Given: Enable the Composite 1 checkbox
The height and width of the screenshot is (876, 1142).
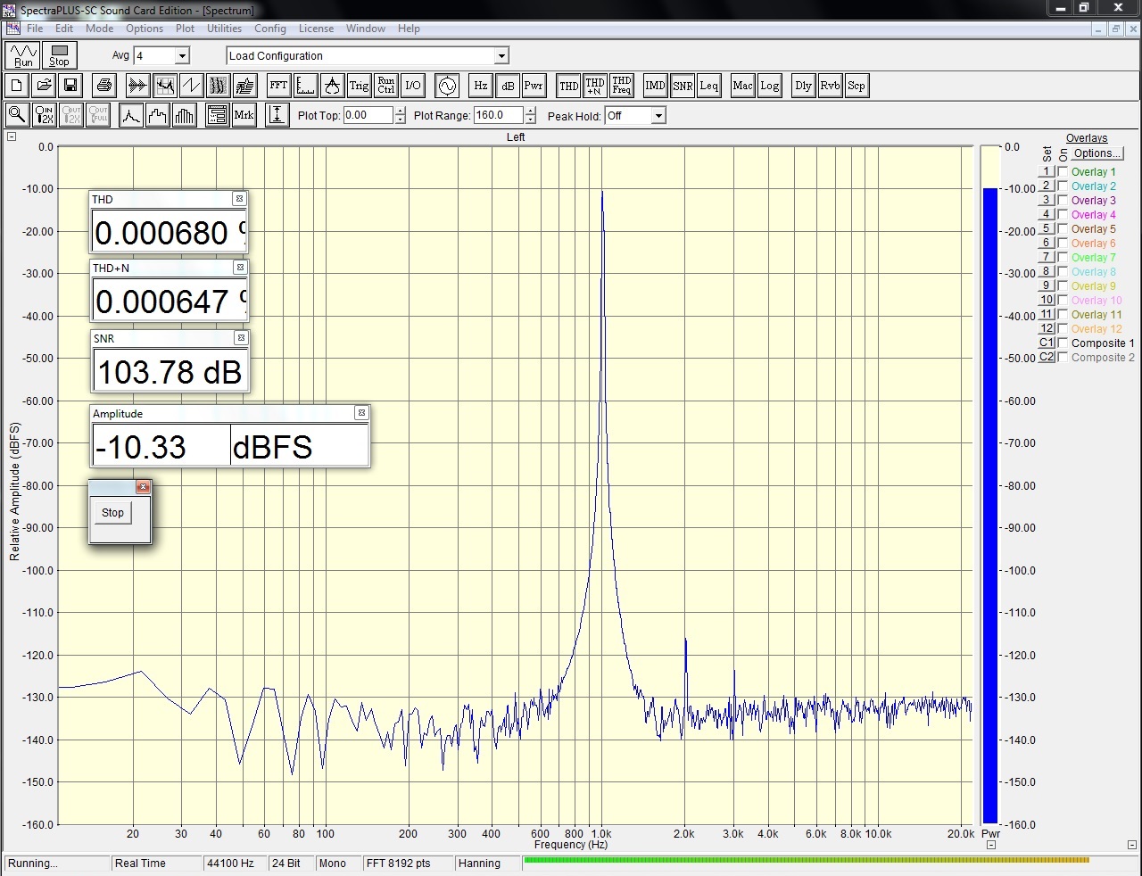Looking at the screenshot, I should [x=1063, y=343].
